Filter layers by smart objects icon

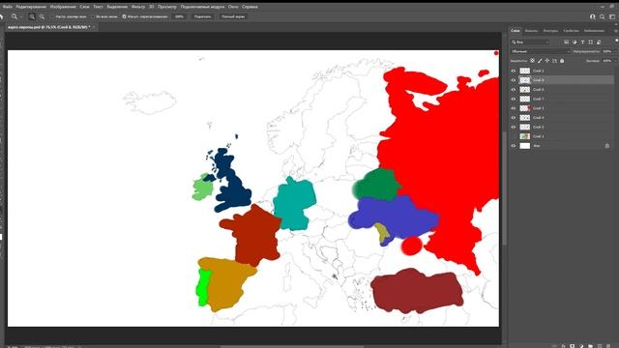pyautogui.click(x=599, y=42)
